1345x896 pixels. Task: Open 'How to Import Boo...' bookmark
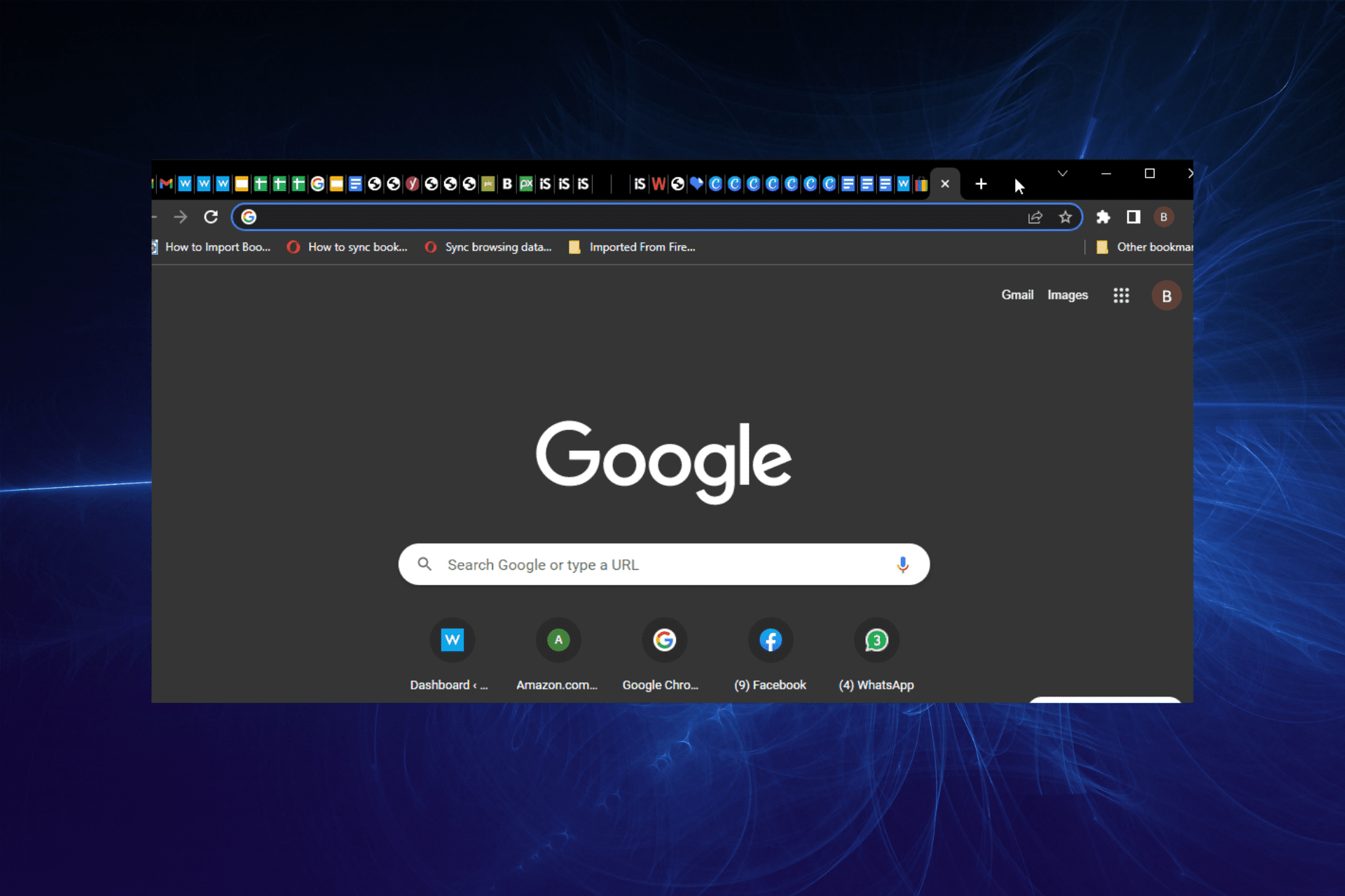coord(212,247)
